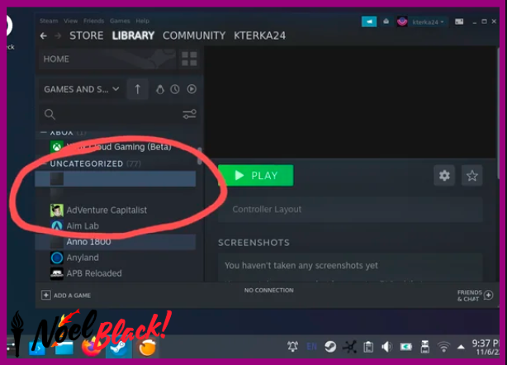Toggle the Linux penguin filter
The image size is (507, 365).
pyautogui.click(x=159, y=89)
